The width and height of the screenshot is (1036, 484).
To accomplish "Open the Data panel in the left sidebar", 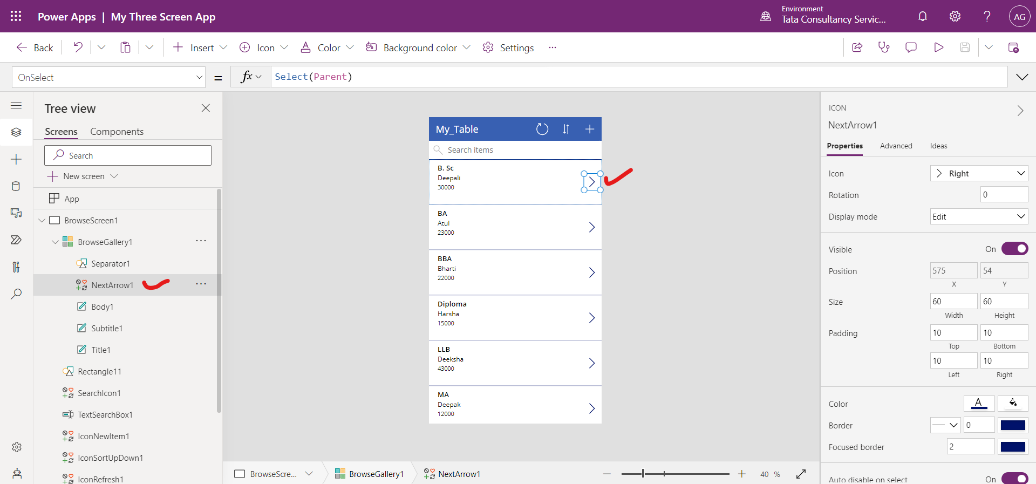I will point(16,186).
